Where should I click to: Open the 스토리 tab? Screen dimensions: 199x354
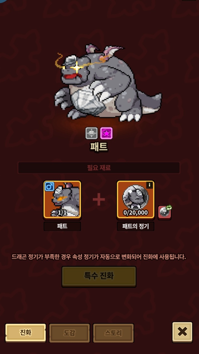coord(113,333)
